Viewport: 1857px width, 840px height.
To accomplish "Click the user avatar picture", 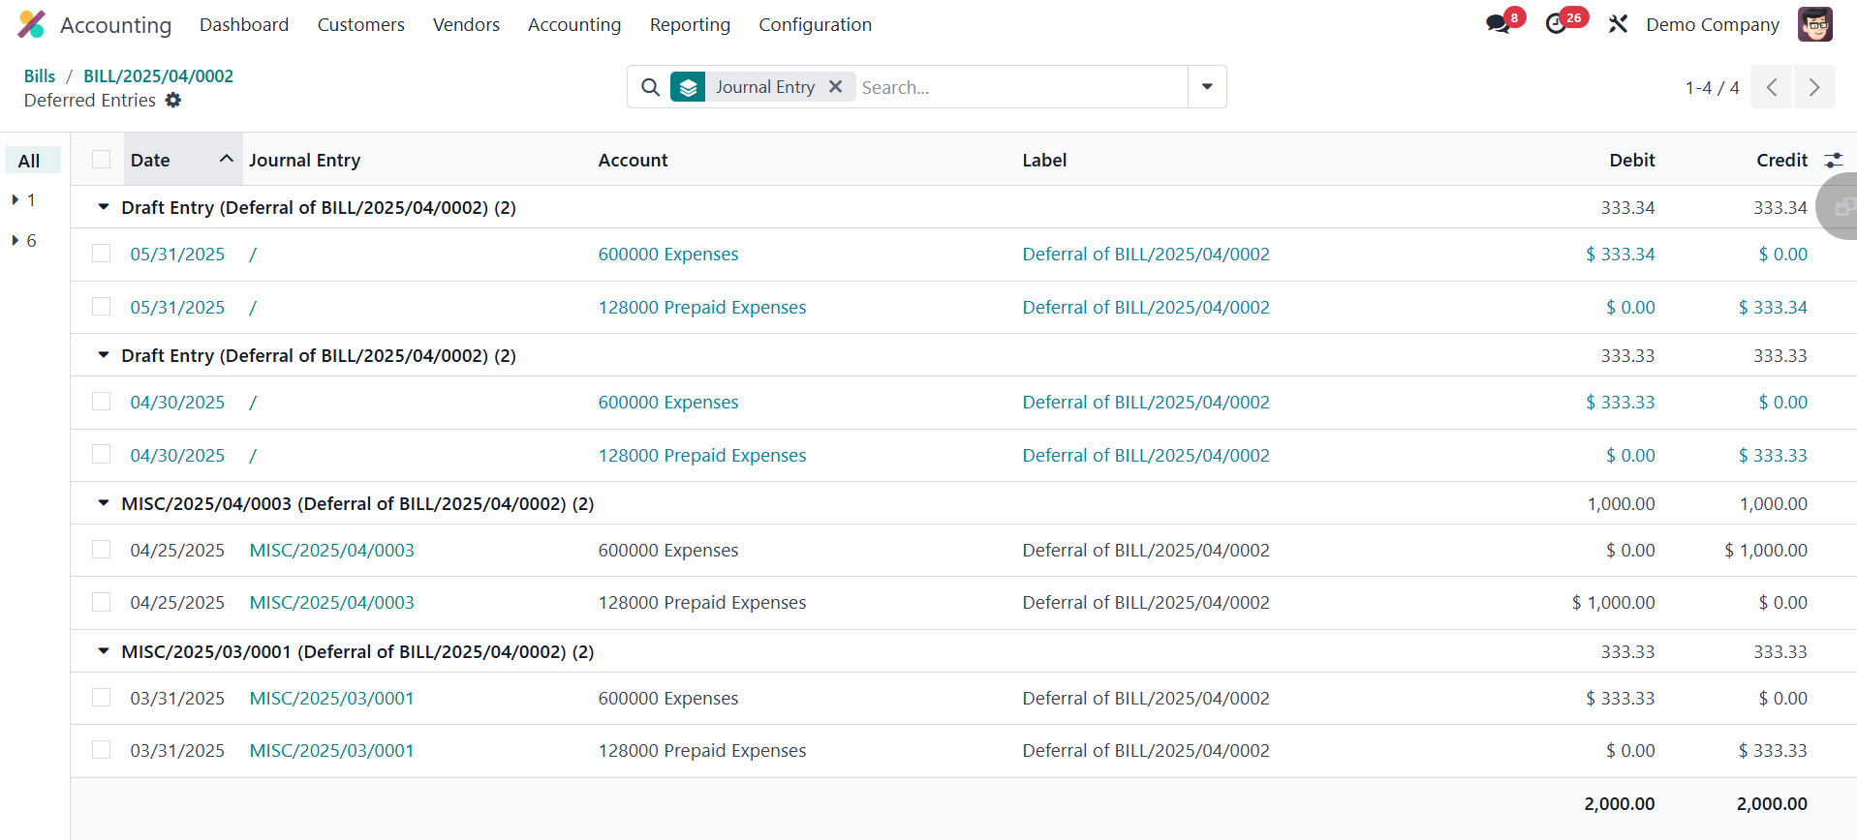I will (1814, 24).
